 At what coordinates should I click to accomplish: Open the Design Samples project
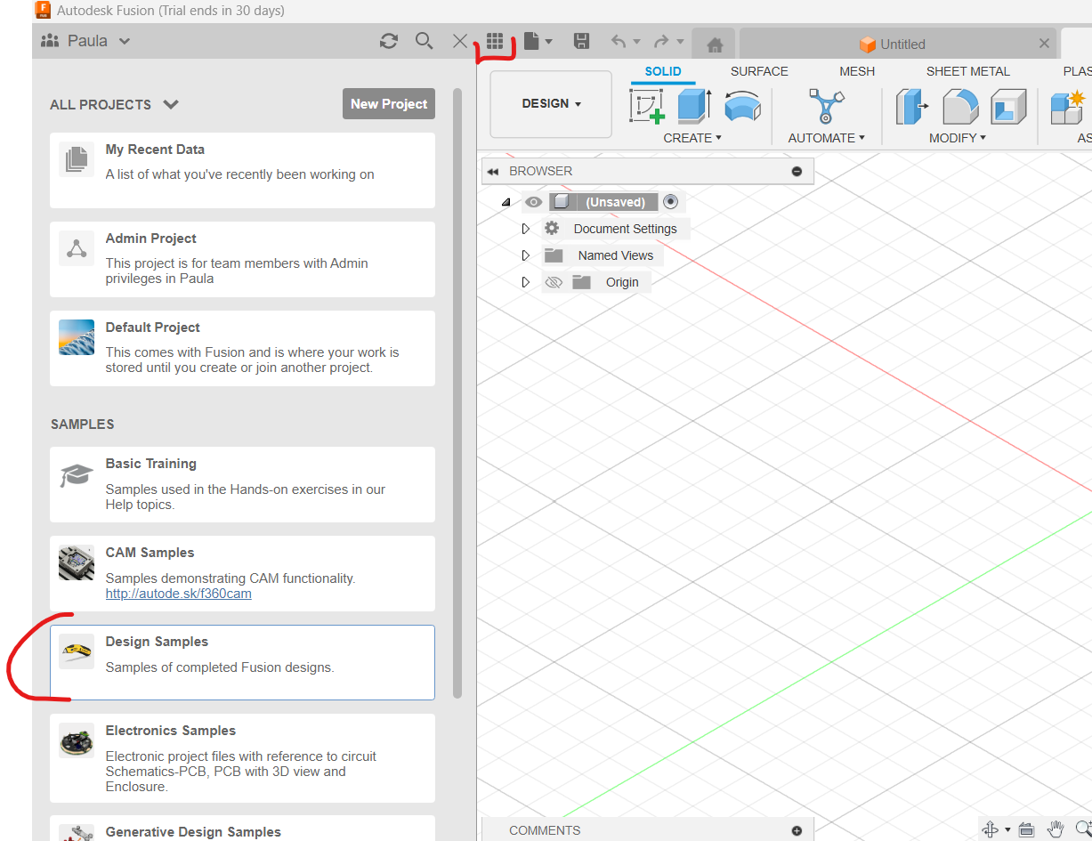click(x=242, y=662)
